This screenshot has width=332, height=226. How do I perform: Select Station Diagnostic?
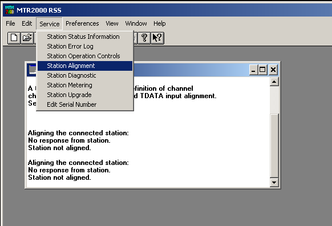click(85, 75)
